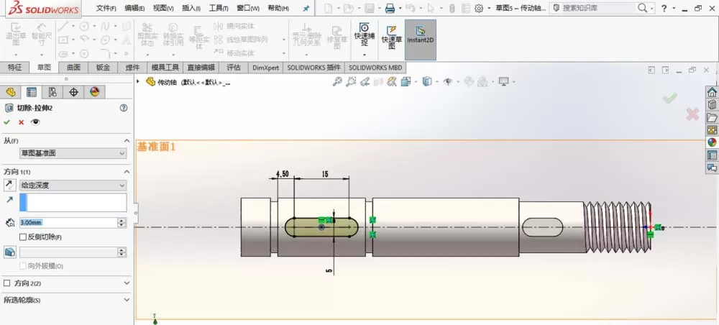
Task: Open the 工具 menu
Action: (x=219, y=8)
